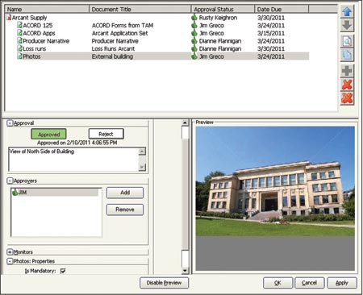Click the lower red X delete icon

pyautogui.click(x=347, y=98)
